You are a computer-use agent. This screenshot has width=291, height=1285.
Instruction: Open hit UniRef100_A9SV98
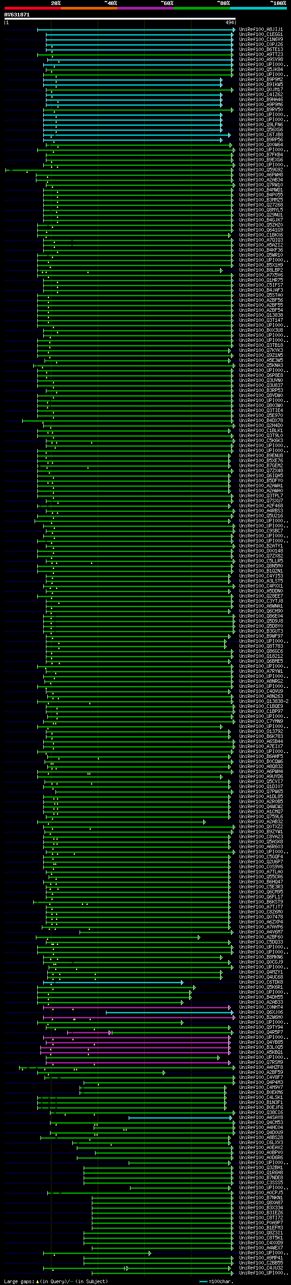pos(261,60)
